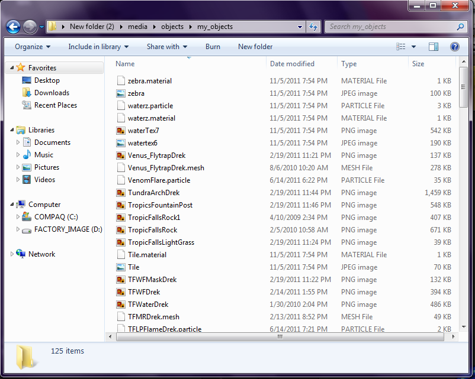
Task: Expand the Pictures library
Action: [18, 167]
